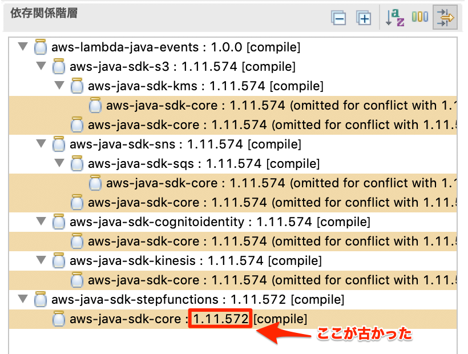Click jar icon of core child under sqs
Image resolution: width=468 pixels, height=354 pixels.
(x=95, y=183)
